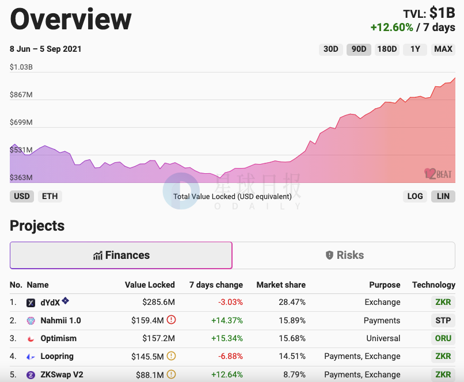Click the +15.34% change value
464x382 pixels.
pos(227,338)
